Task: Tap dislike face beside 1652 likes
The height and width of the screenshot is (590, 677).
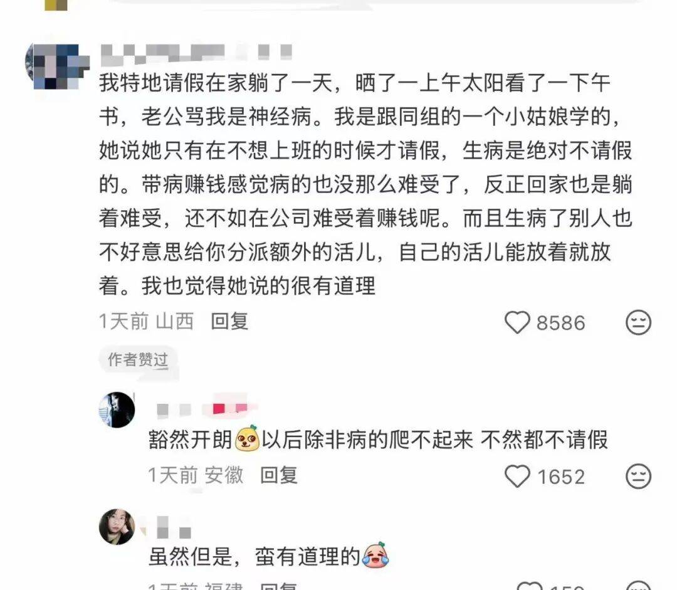Action: click(x=638, y=477)
